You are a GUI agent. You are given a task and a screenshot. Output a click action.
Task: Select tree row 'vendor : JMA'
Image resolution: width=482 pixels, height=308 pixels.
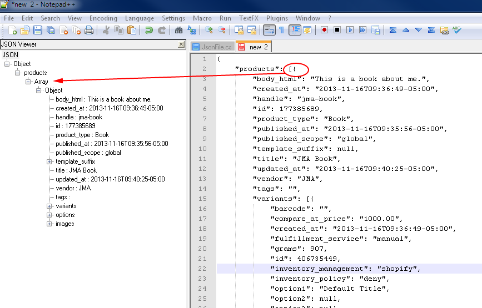coord(73,188)
